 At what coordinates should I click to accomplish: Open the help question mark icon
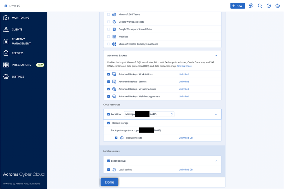[x=269, y=6]
